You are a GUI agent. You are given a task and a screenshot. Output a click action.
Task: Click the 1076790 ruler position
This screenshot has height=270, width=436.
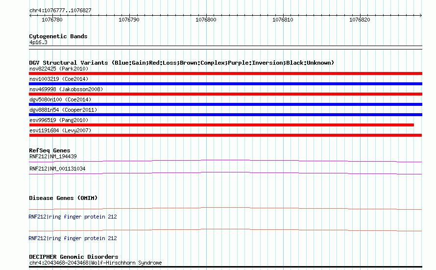point(129,20)
